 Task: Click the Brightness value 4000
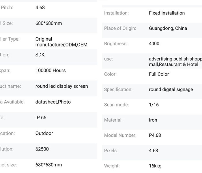(154, 44)
